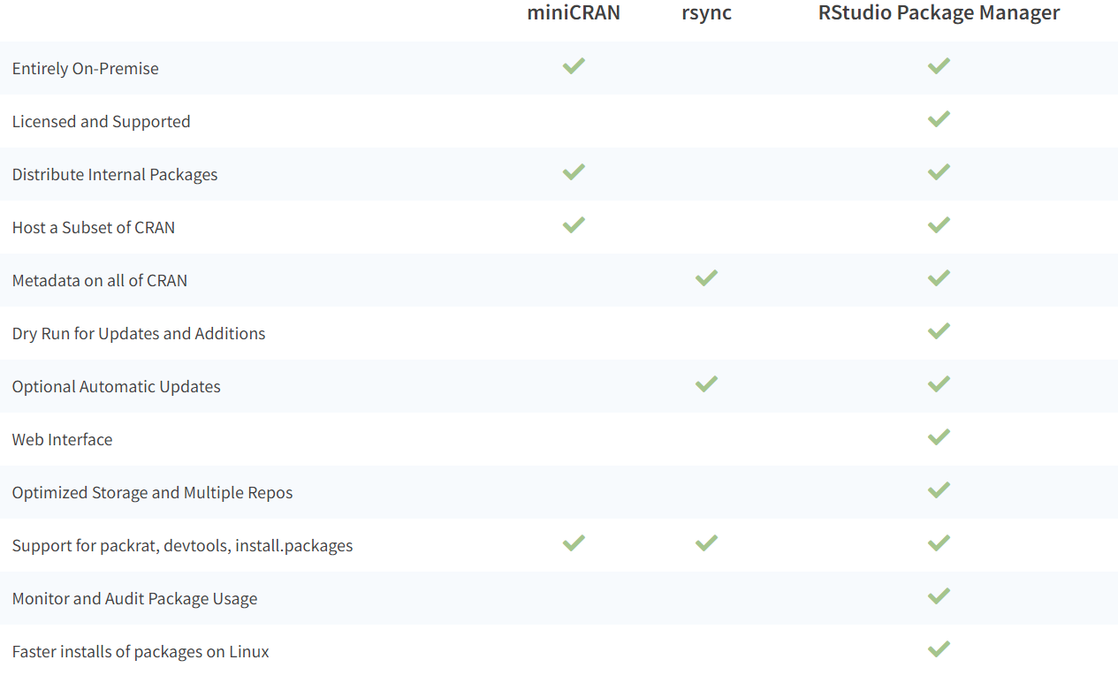
Task: Click the Monitor and Audit Package Usage label
Action: point(135,599)
